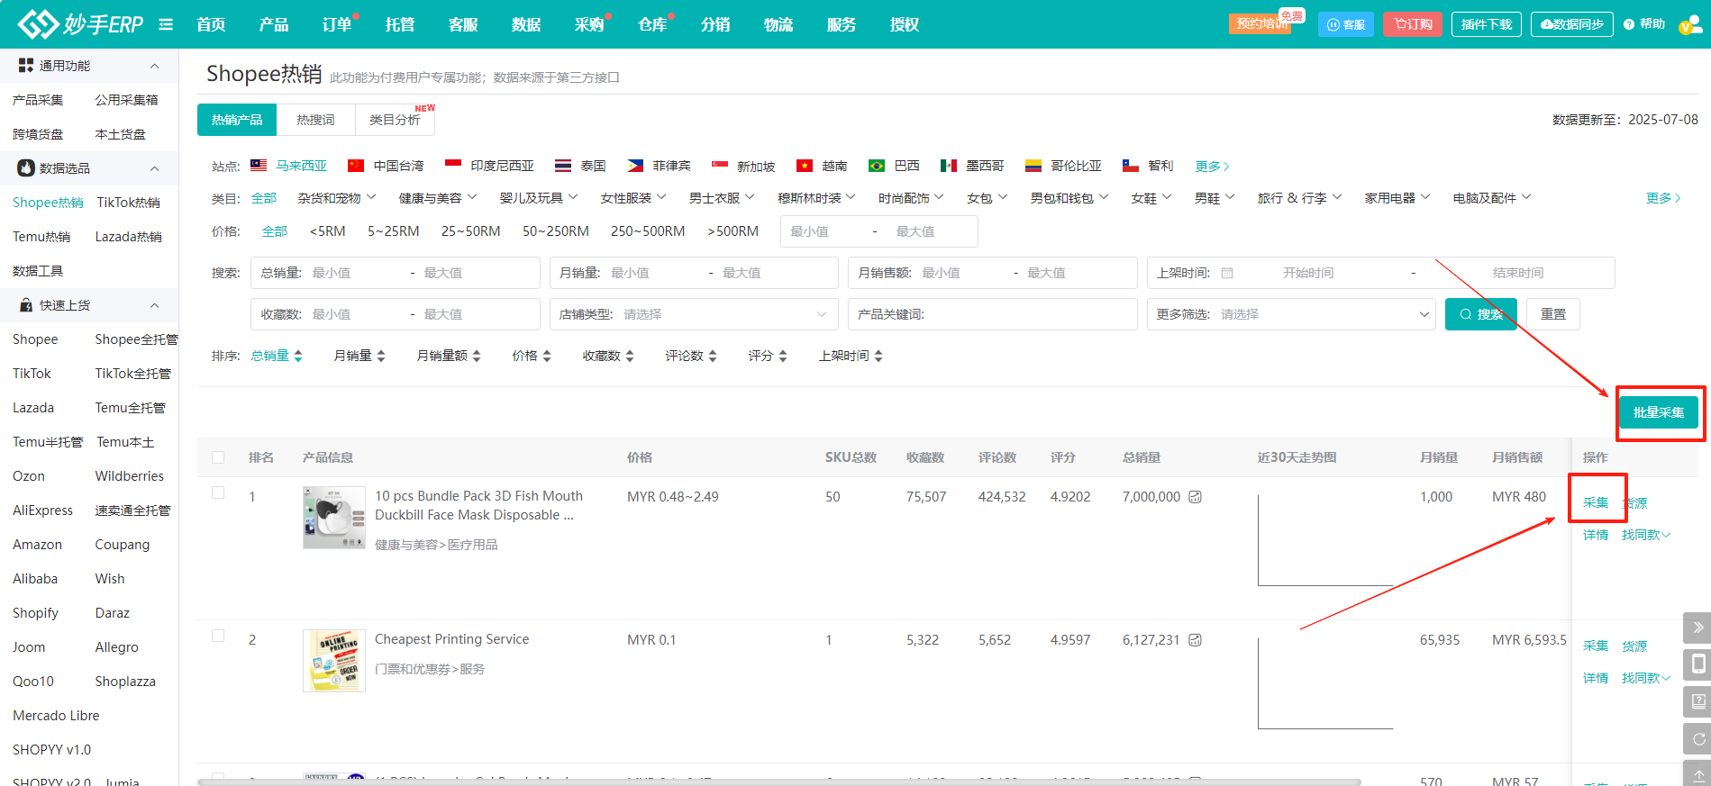
Task: Click the 妙手ERP logo
Action: (x=81, y=24)
